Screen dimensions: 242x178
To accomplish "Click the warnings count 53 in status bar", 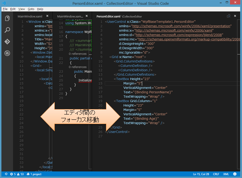I will (21, 174).
